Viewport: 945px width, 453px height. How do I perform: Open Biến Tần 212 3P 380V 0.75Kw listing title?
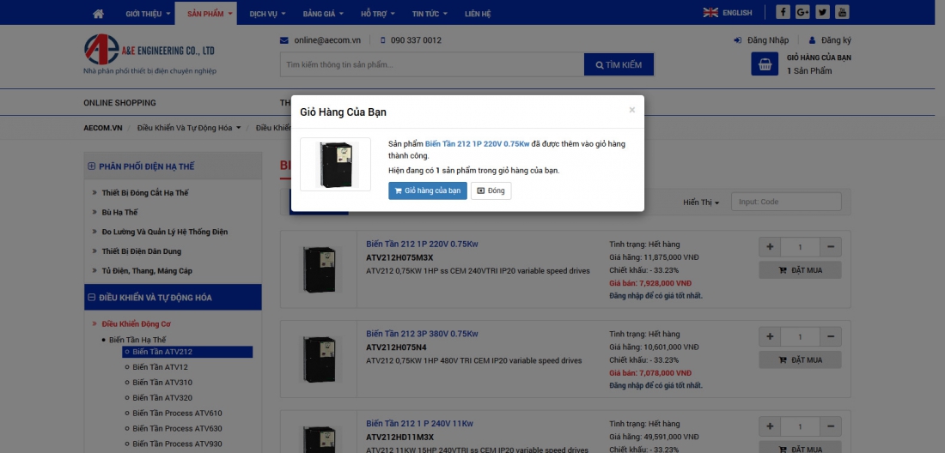coord(423,334)
